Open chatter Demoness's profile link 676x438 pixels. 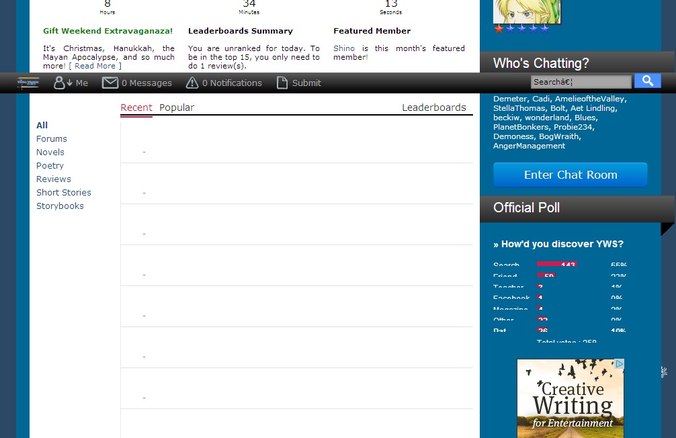coord(513,136)
